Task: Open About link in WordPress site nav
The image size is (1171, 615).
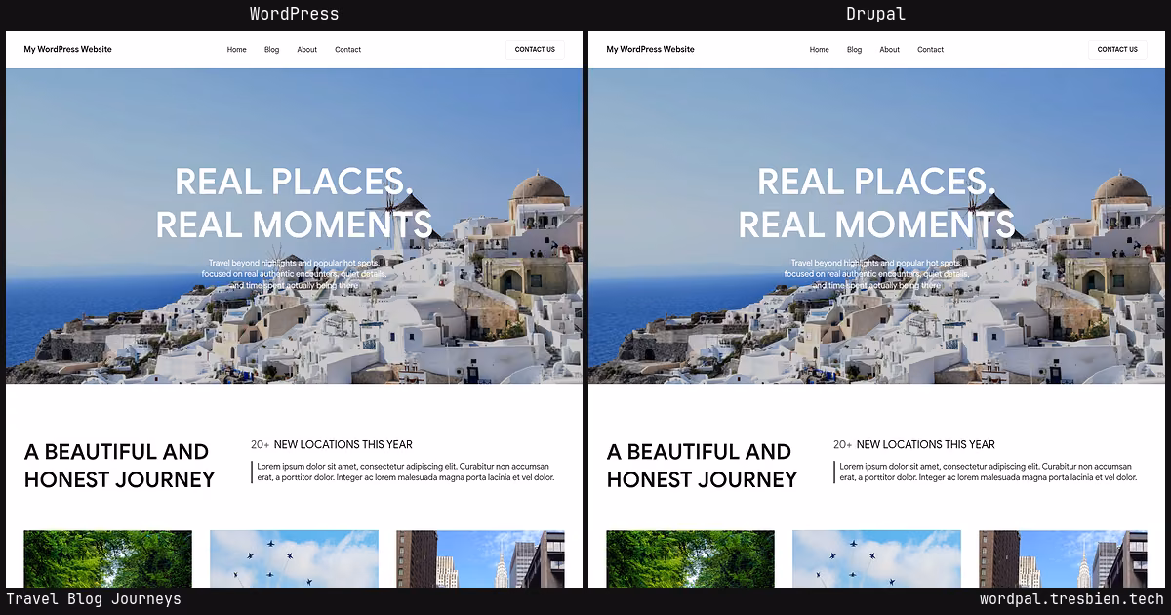Action: pyautogui.click(x=307, y=50)
